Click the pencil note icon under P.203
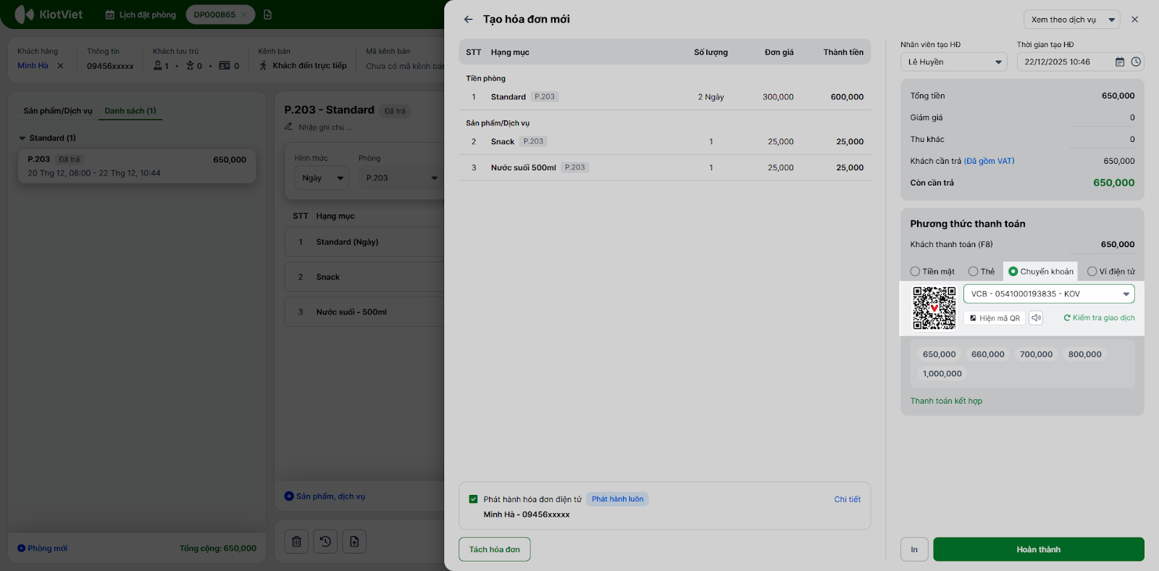 point(288,127)
